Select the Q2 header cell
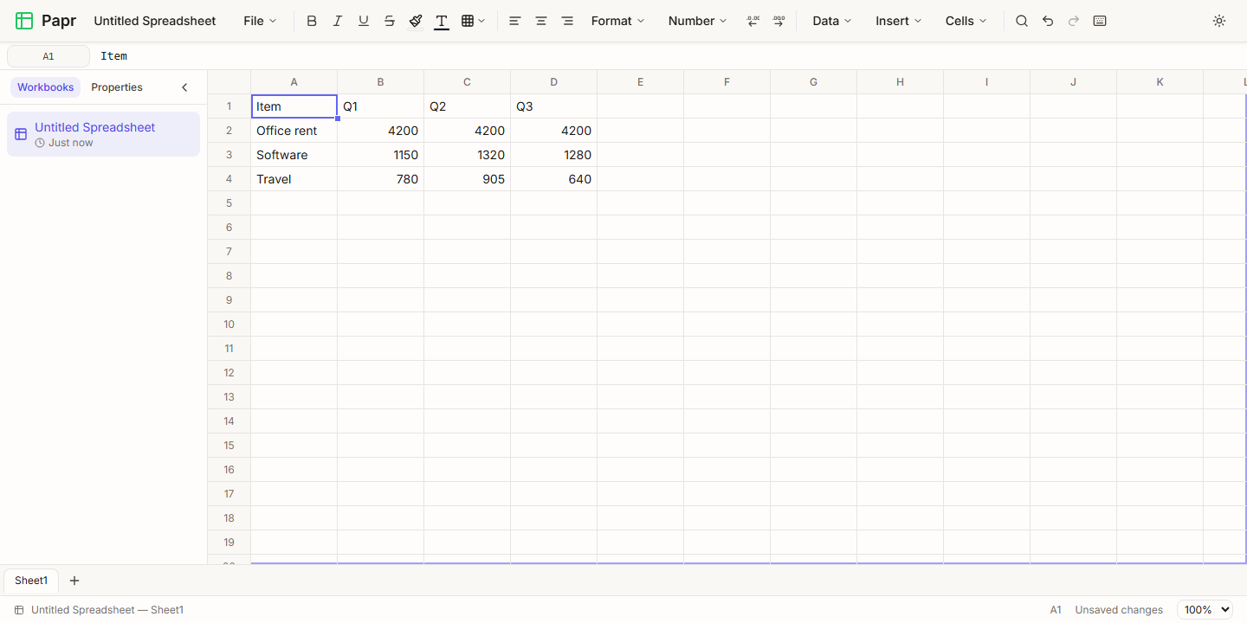 click(x=468, y=106)
